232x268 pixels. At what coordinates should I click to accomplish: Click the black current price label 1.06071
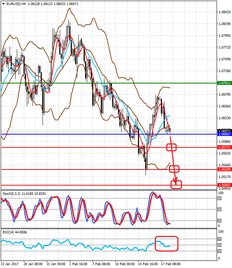click(224, 131)
